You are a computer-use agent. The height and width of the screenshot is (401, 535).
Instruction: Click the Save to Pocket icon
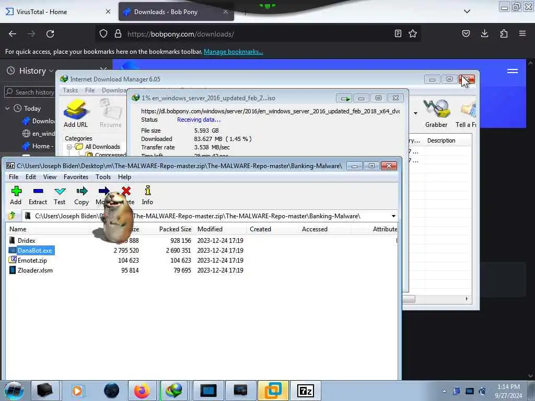pos(466,33)
